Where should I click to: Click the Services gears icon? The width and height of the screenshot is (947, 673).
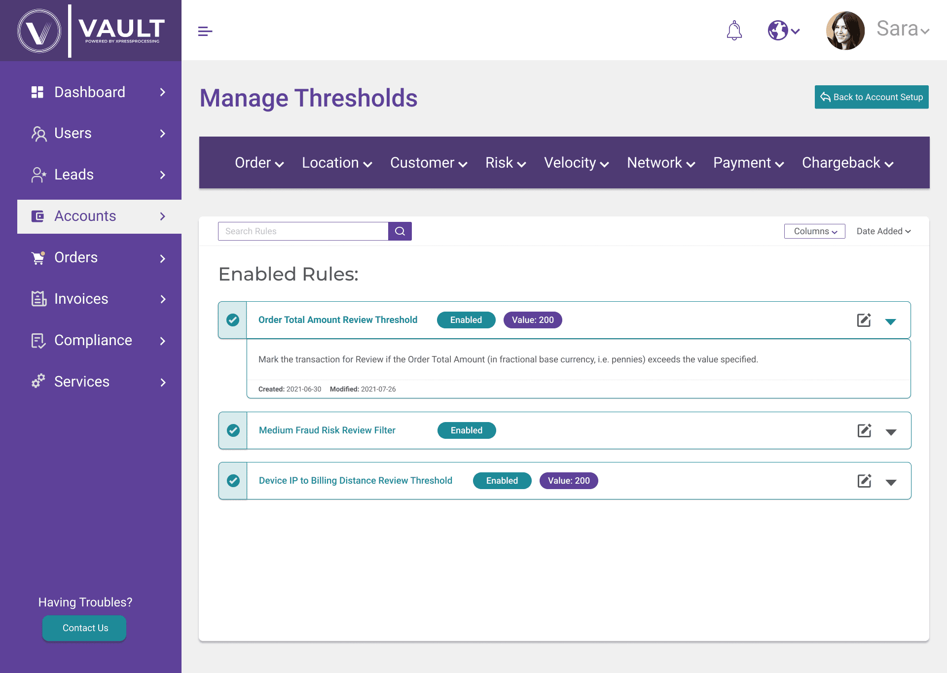point(38,381)
